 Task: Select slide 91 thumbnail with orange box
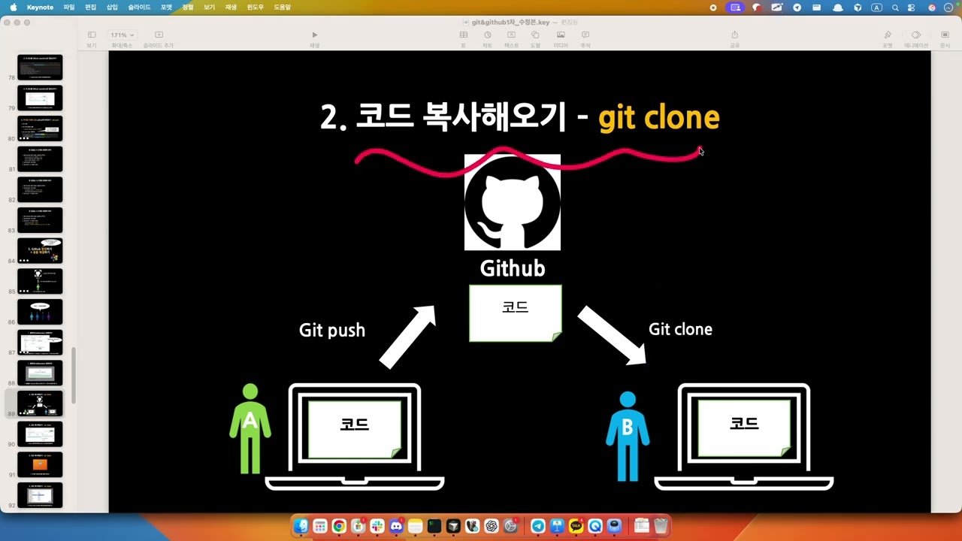tap(40, 464)
